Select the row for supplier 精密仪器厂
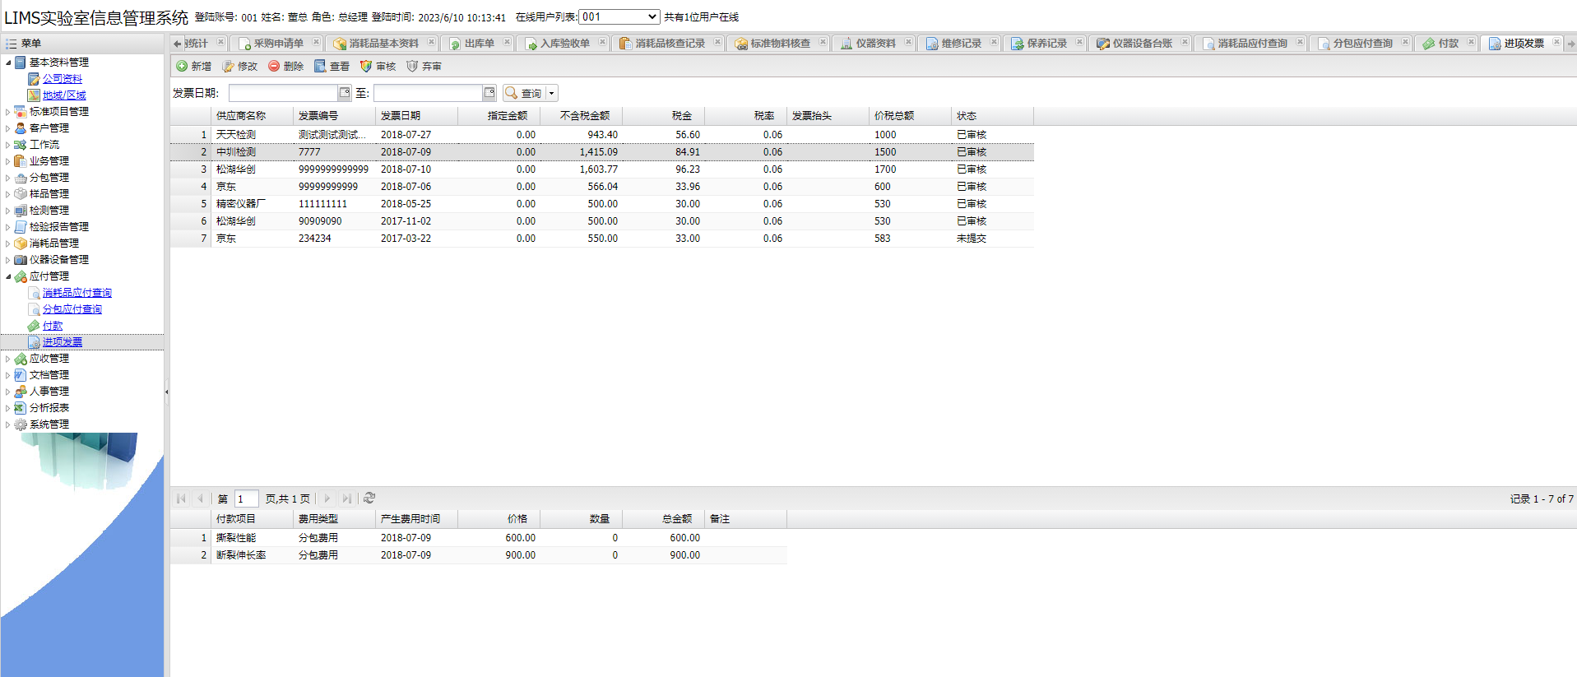The width and height of the screenshot is (1577, 677). tap(602, 204)
